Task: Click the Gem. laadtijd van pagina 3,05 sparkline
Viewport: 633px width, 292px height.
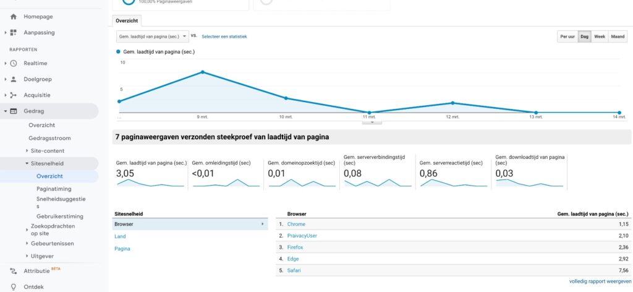Action: pos(150,183)
